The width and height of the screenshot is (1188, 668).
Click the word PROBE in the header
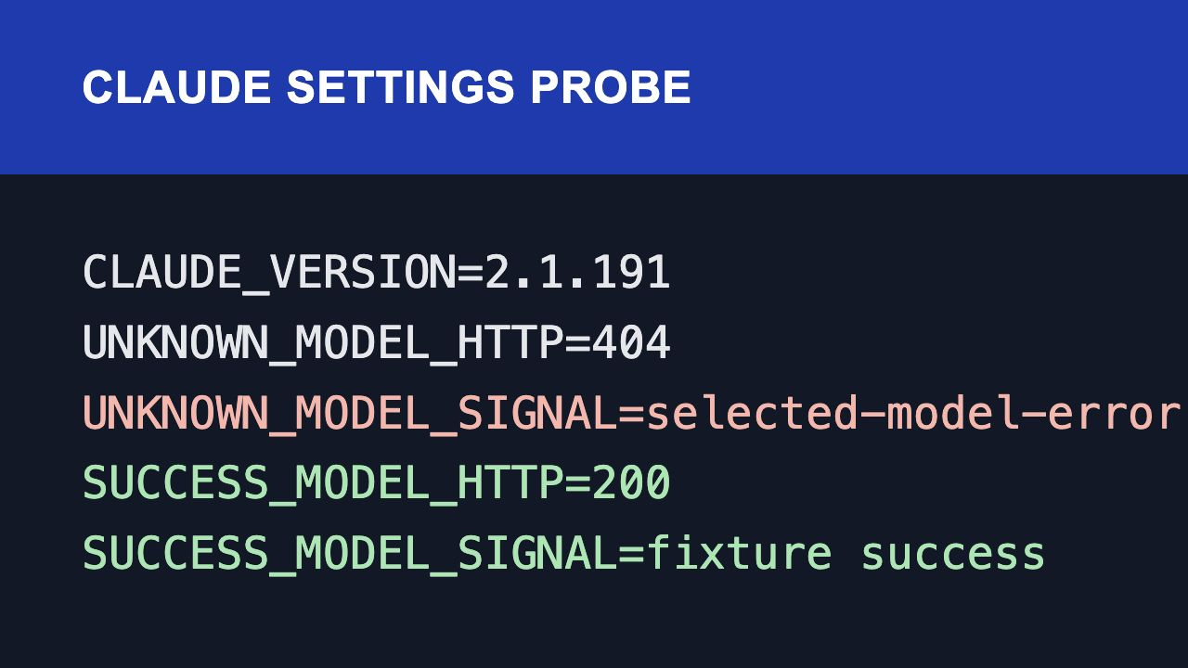click(611, 87)
